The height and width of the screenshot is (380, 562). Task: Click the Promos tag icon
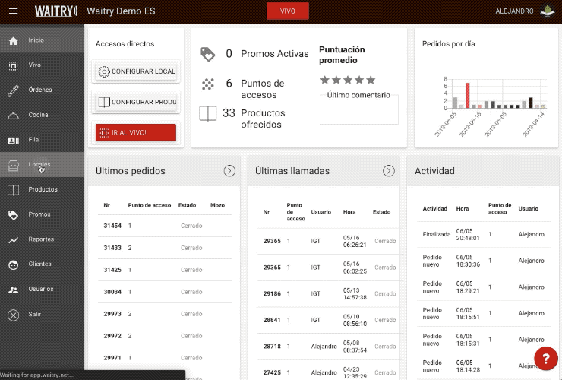click(13, 215)
